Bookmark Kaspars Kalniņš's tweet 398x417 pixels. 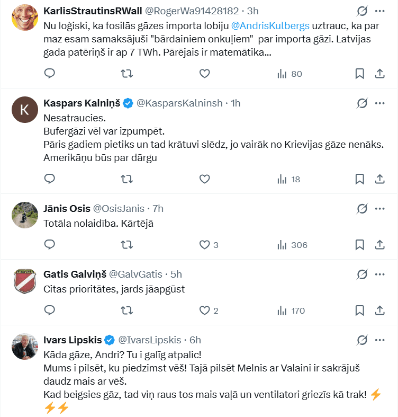[359, 179]
